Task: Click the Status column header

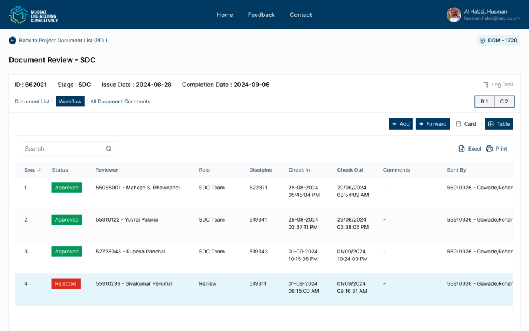Action: [x=60, y=170]
